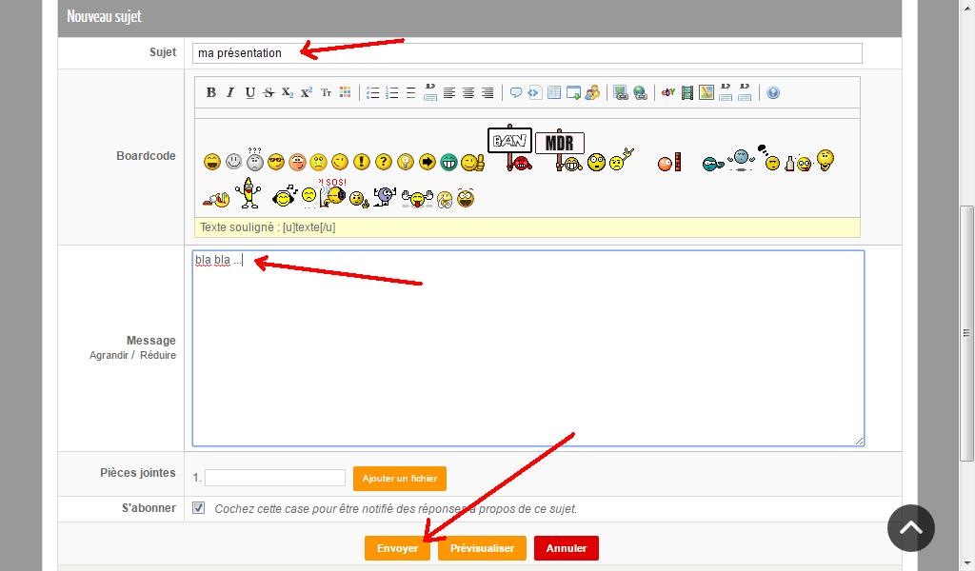Toggle bold formatting in the Boardcode toolbar
The height and width of the screenshot is (571, 975).
[211, 92]
